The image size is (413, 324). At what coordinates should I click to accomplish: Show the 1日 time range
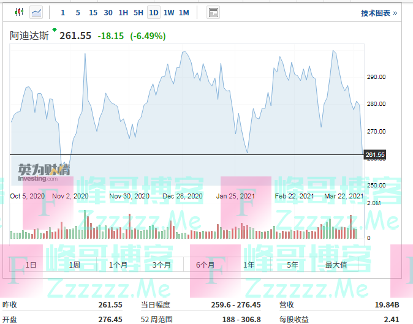31,265
